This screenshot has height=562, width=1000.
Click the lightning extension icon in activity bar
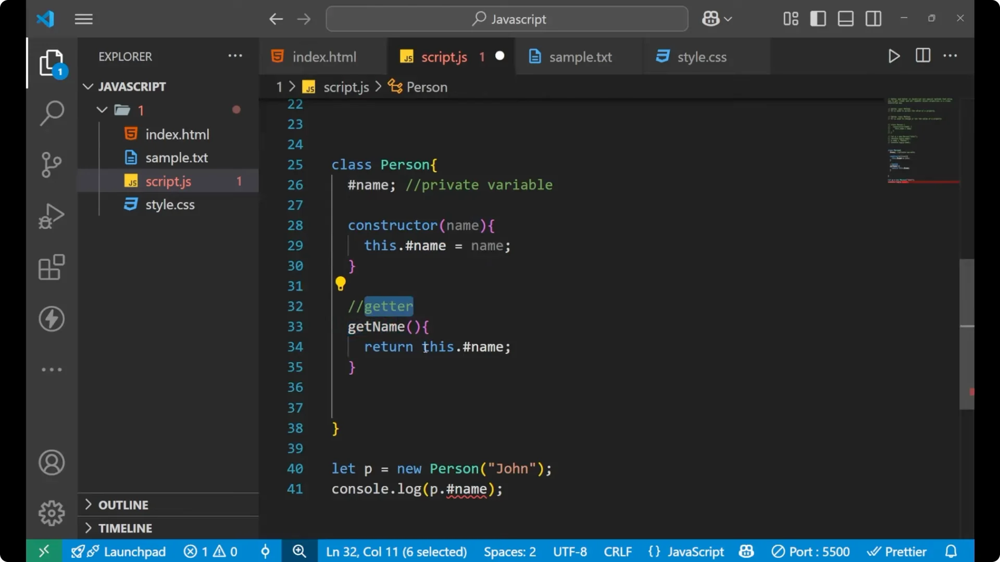click(x=51, y=319)
